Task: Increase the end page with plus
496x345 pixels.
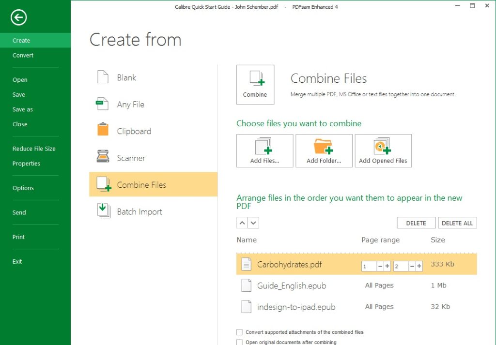Action: click(x=419, y=266)
